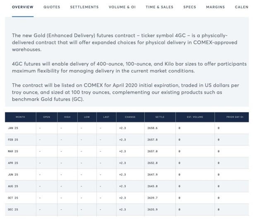Click settle price 2652.8
The width and height of the screenshot is (258, 220).
153,163
